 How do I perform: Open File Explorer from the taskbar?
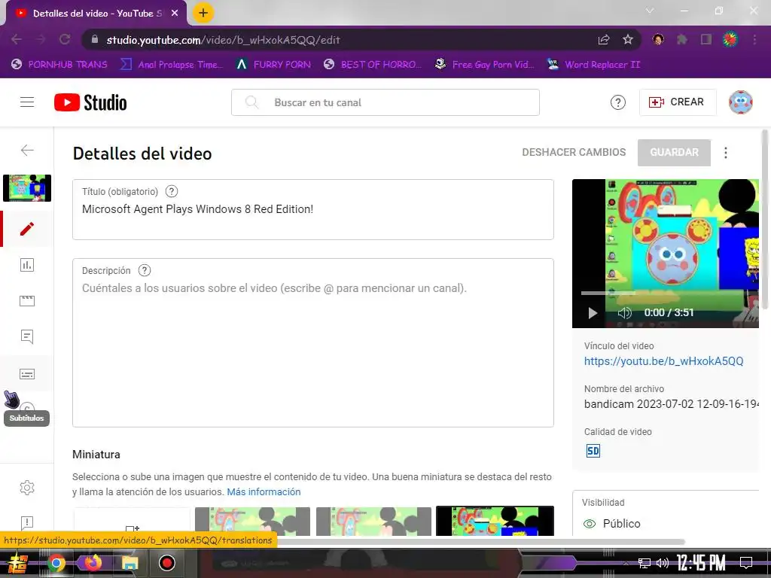click(130, 563)
